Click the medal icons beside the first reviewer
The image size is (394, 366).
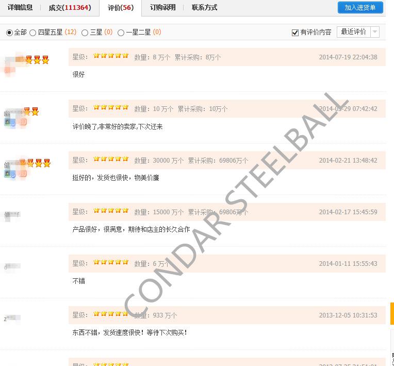click(x=37, y=60)
